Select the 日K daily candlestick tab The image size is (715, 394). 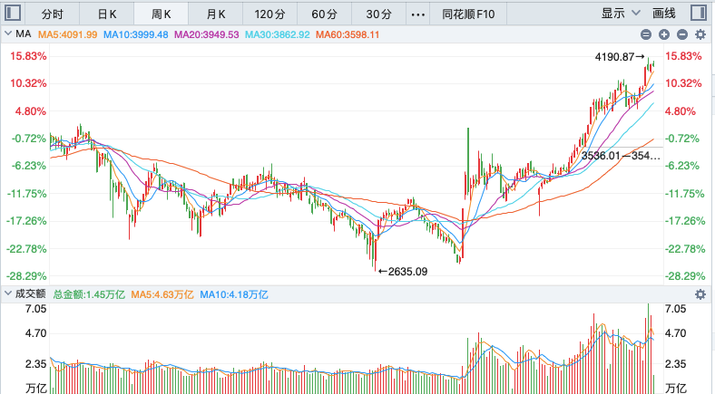[x=107, y=14]
